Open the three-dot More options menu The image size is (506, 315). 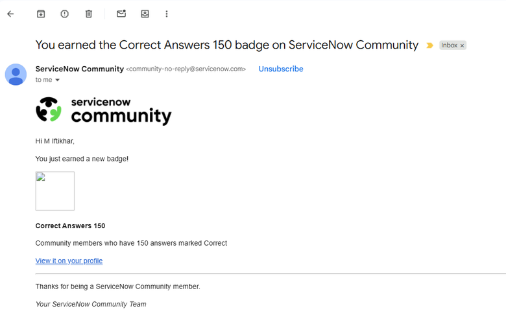[x=167, y=14]
